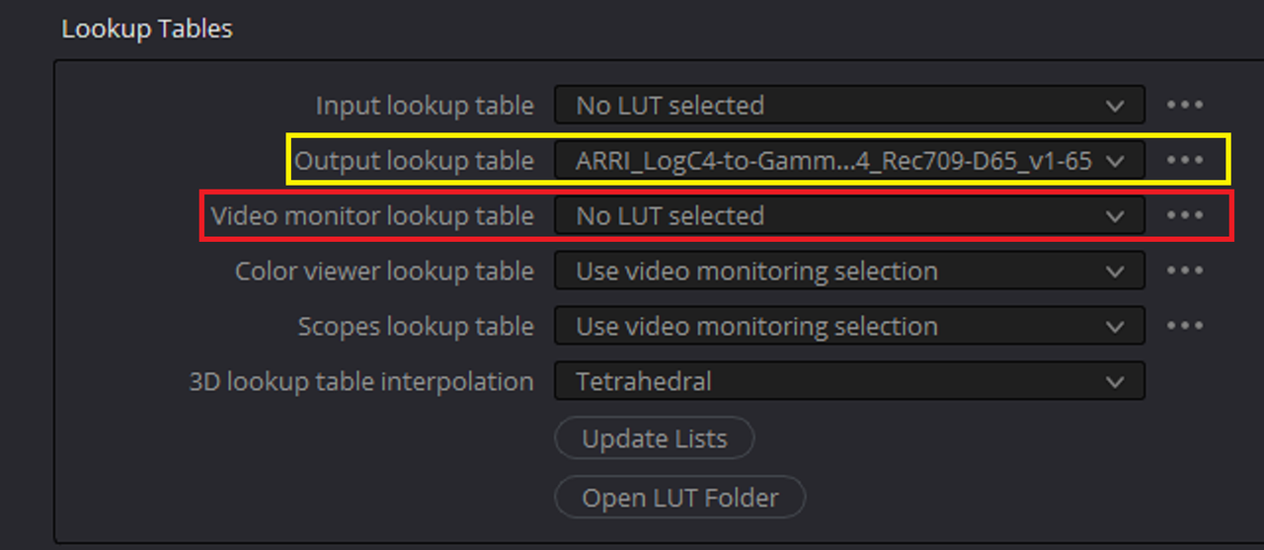This screenshot has width=1264, height=550.
Task: Expand the Color viewer lookup table dropdown
Action: tap(849, 271)
